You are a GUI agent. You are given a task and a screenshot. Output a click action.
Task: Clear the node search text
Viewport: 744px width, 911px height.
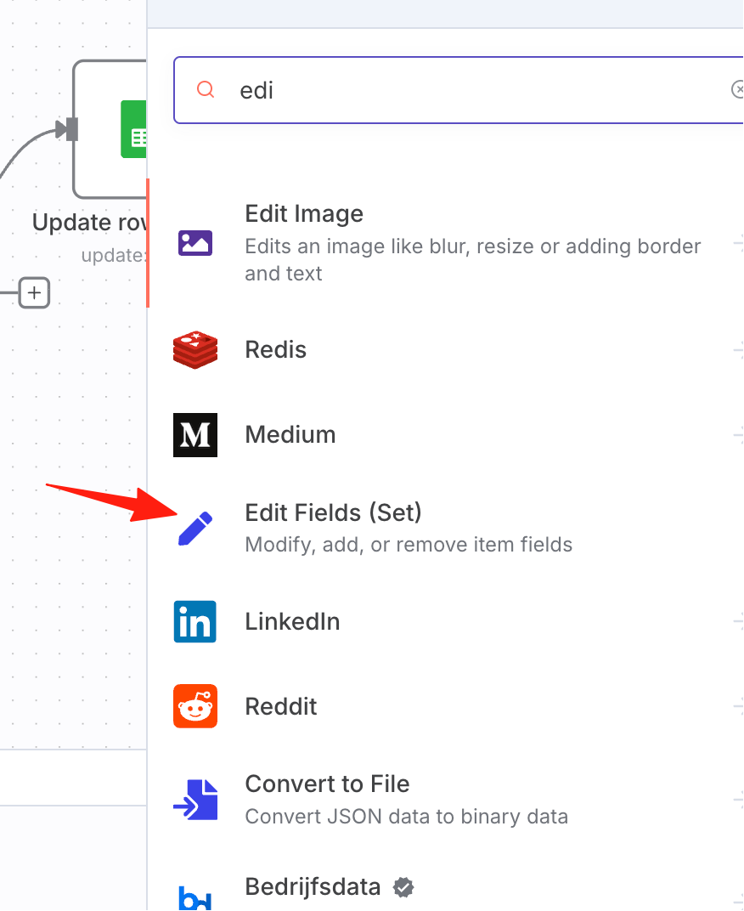[x=737, y=89]
